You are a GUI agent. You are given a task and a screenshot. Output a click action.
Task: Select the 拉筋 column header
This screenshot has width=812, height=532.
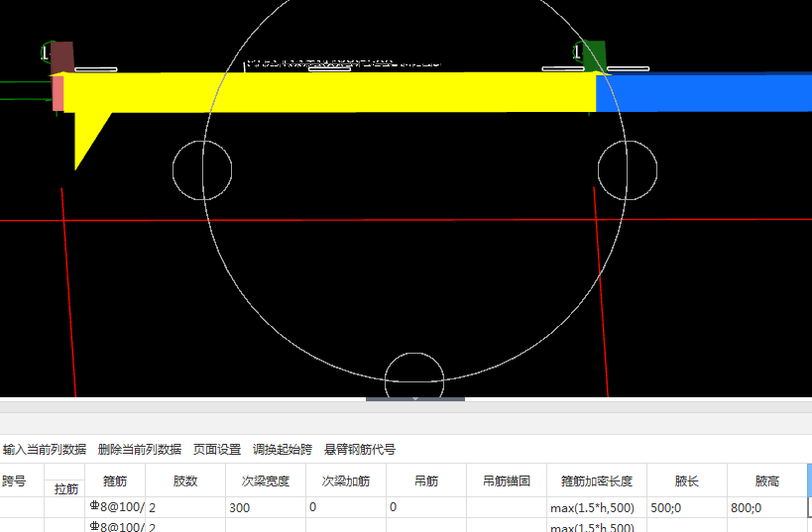click(x=65, y=488)
